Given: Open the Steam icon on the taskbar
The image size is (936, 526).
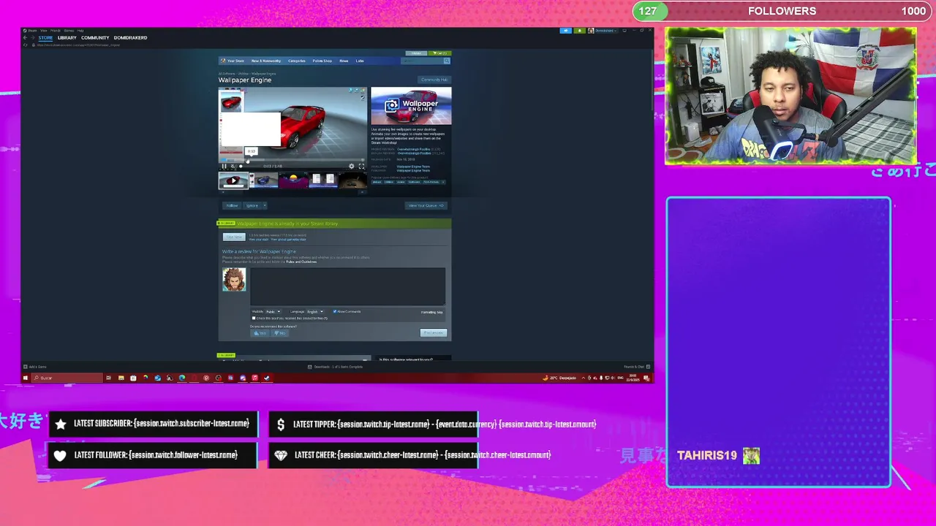Looking at the screenshot, I should click(x=267, y=378).
